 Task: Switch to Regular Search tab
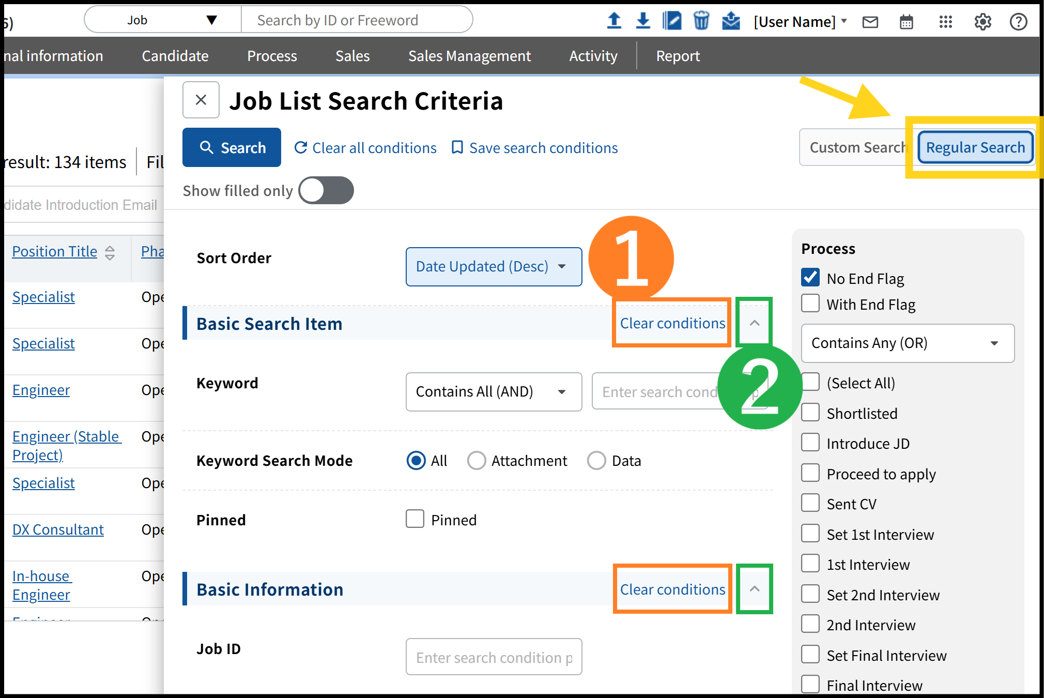[975, 147]
